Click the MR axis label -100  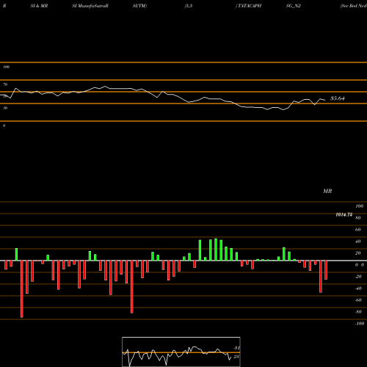click(359, 324)
